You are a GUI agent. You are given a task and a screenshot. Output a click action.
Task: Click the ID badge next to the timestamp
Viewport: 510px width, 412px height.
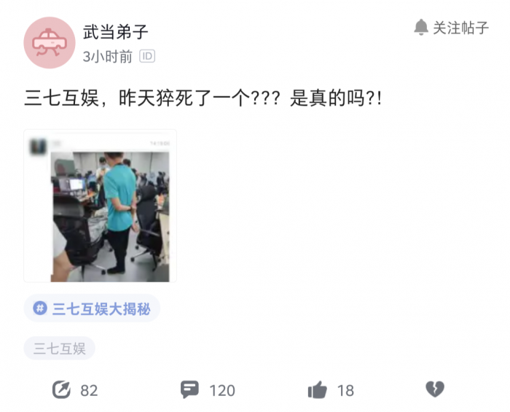(x=147, y=56)
